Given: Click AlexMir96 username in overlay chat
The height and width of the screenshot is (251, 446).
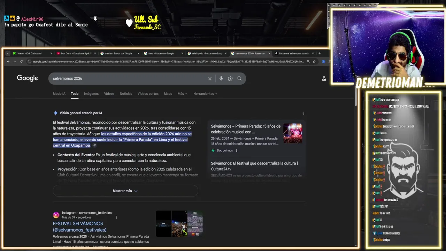Looking at the screenshot, I should click(x=32, y=19).
